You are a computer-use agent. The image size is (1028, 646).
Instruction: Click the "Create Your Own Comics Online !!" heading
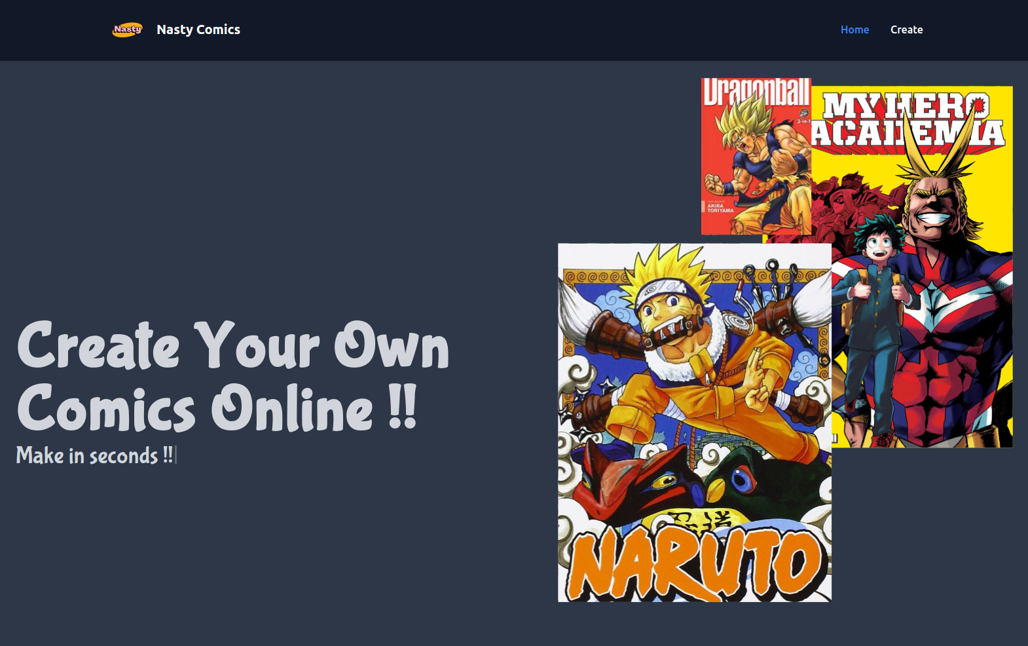(232, 377)
